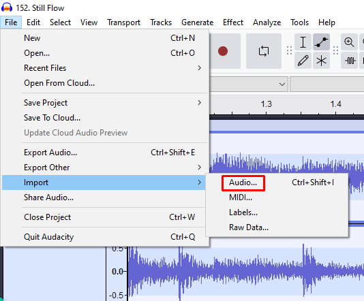This screenshot has width=364, height=301.
Task: Open the Tools menu
Action: (x=299, y=22)
